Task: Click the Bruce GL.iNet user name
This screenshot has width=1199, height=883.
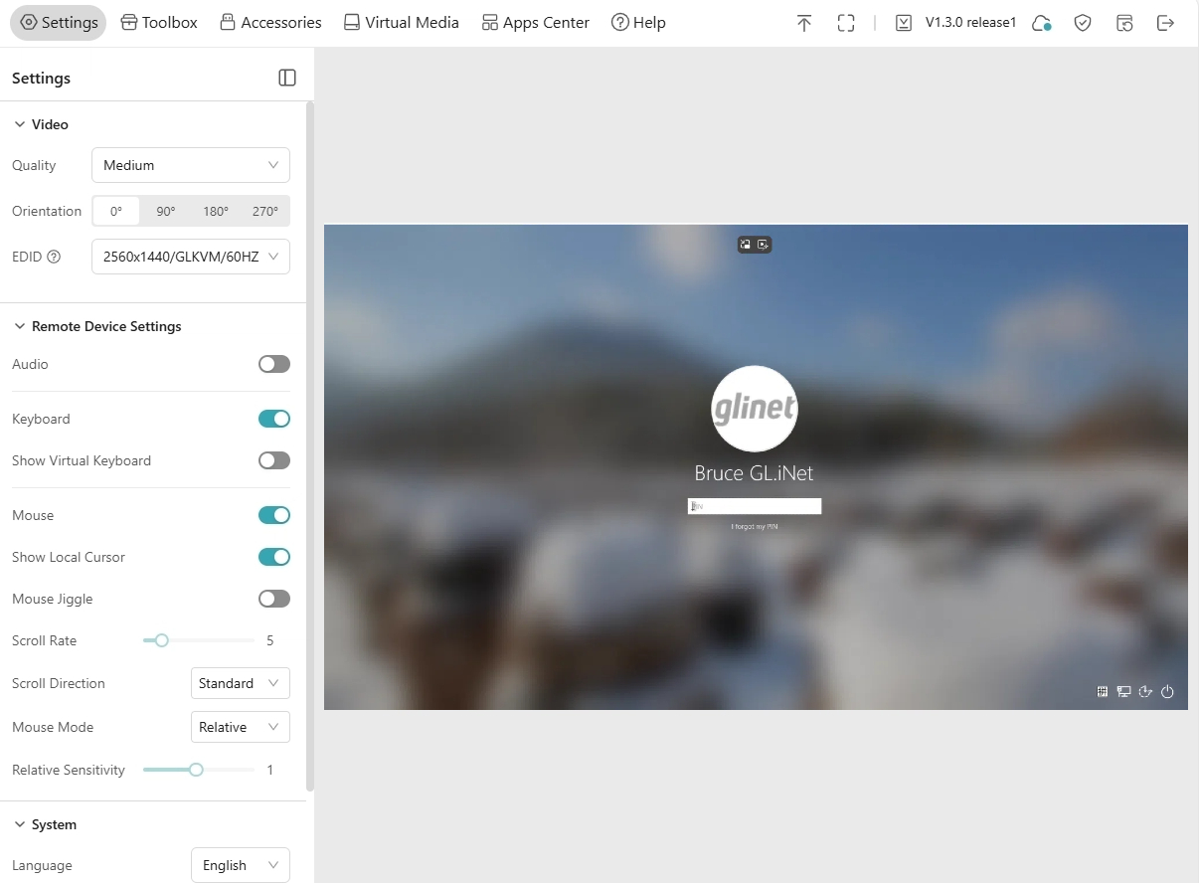Action: point(755,473)
